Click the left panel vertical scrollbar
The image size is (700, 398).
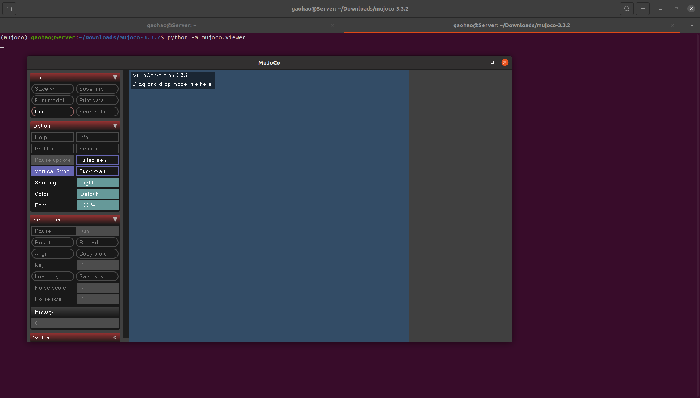tap(126, 203)
